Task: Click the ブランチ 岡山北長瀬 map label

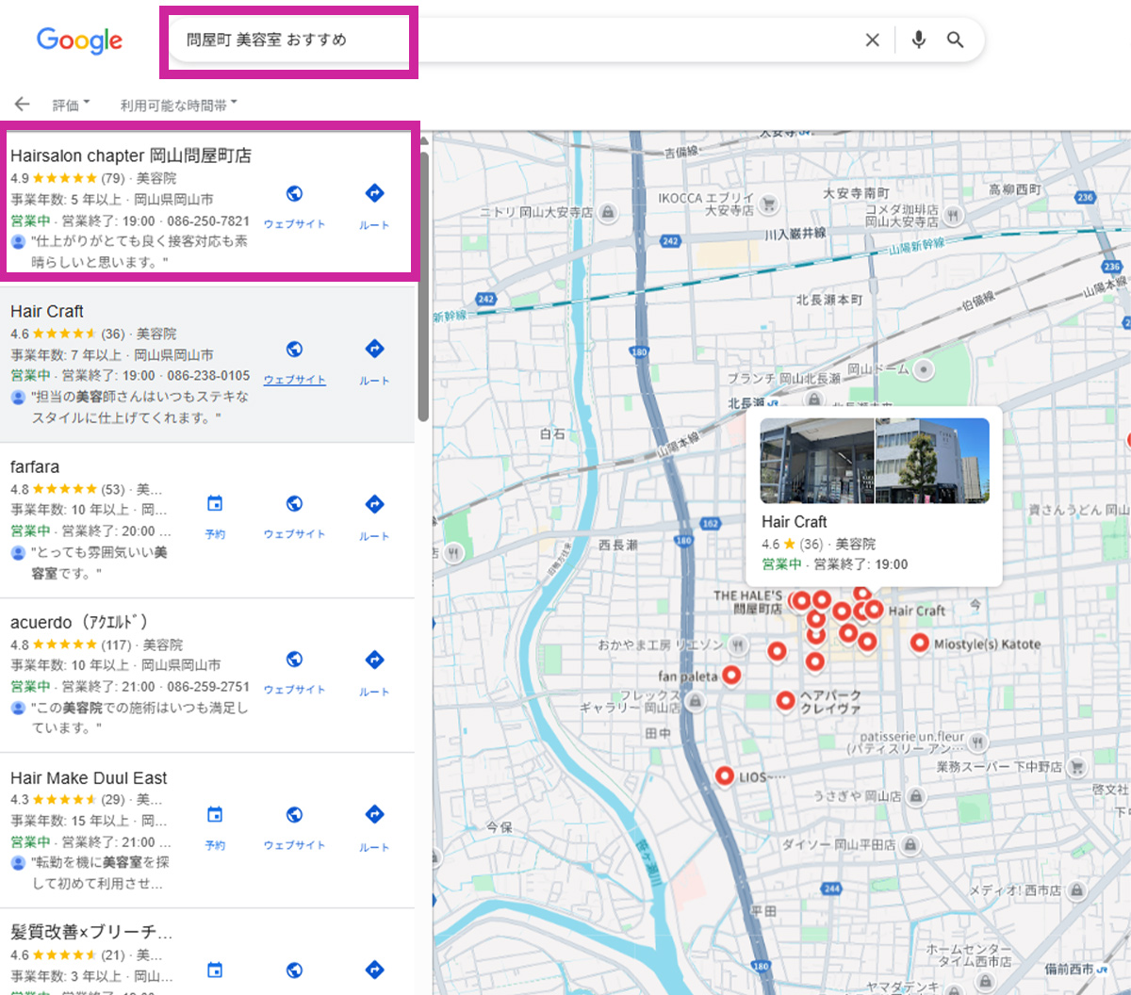Action: click(784, 378)
